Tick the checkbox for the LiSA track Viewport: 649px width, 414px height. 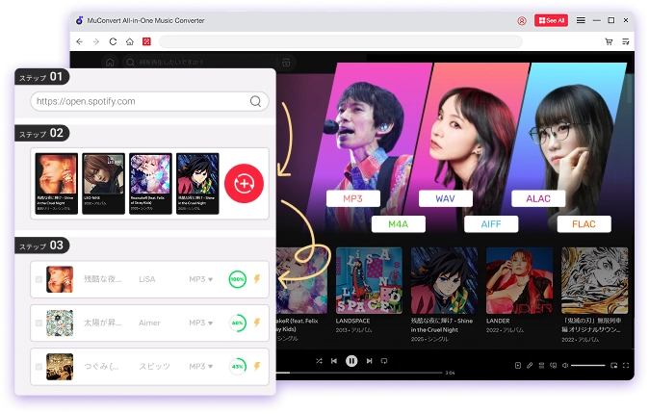coord(39,279)
